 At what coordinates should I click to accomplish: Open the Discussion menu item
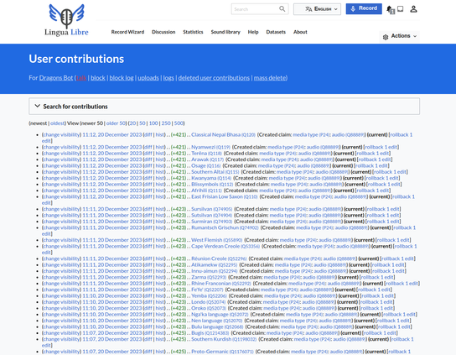pos(163,32)
